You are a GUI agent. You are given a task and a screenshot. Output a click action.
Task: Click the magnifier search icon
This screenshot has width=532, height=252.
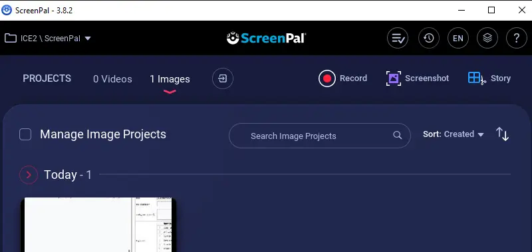click(397, 135)
